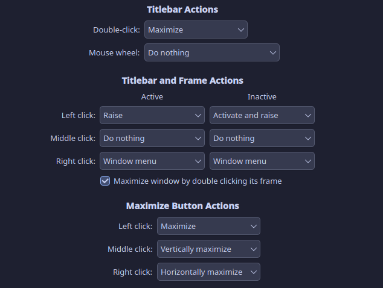The width and height of the screenshot is (383, 288).
Task: Click the Inactive column header
Action: tap(262, 96)
